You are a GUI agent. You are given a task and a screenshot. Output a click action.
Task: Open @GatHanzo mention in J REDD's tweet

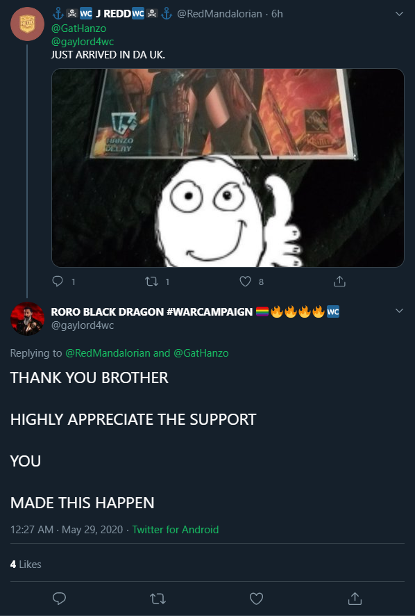(x=78, y=29)
